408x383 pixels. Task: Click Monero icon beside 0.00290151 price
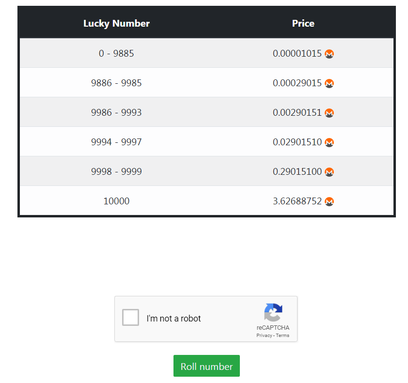[x=329, y=113]
